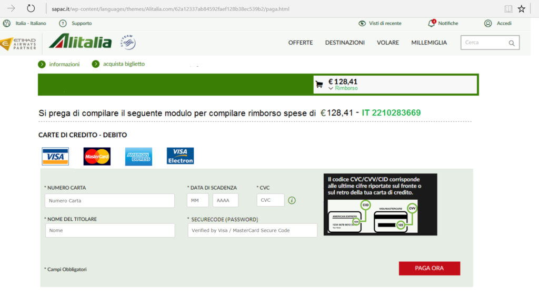
Task: Click the Notifiche link text
Action: (448, 23)
